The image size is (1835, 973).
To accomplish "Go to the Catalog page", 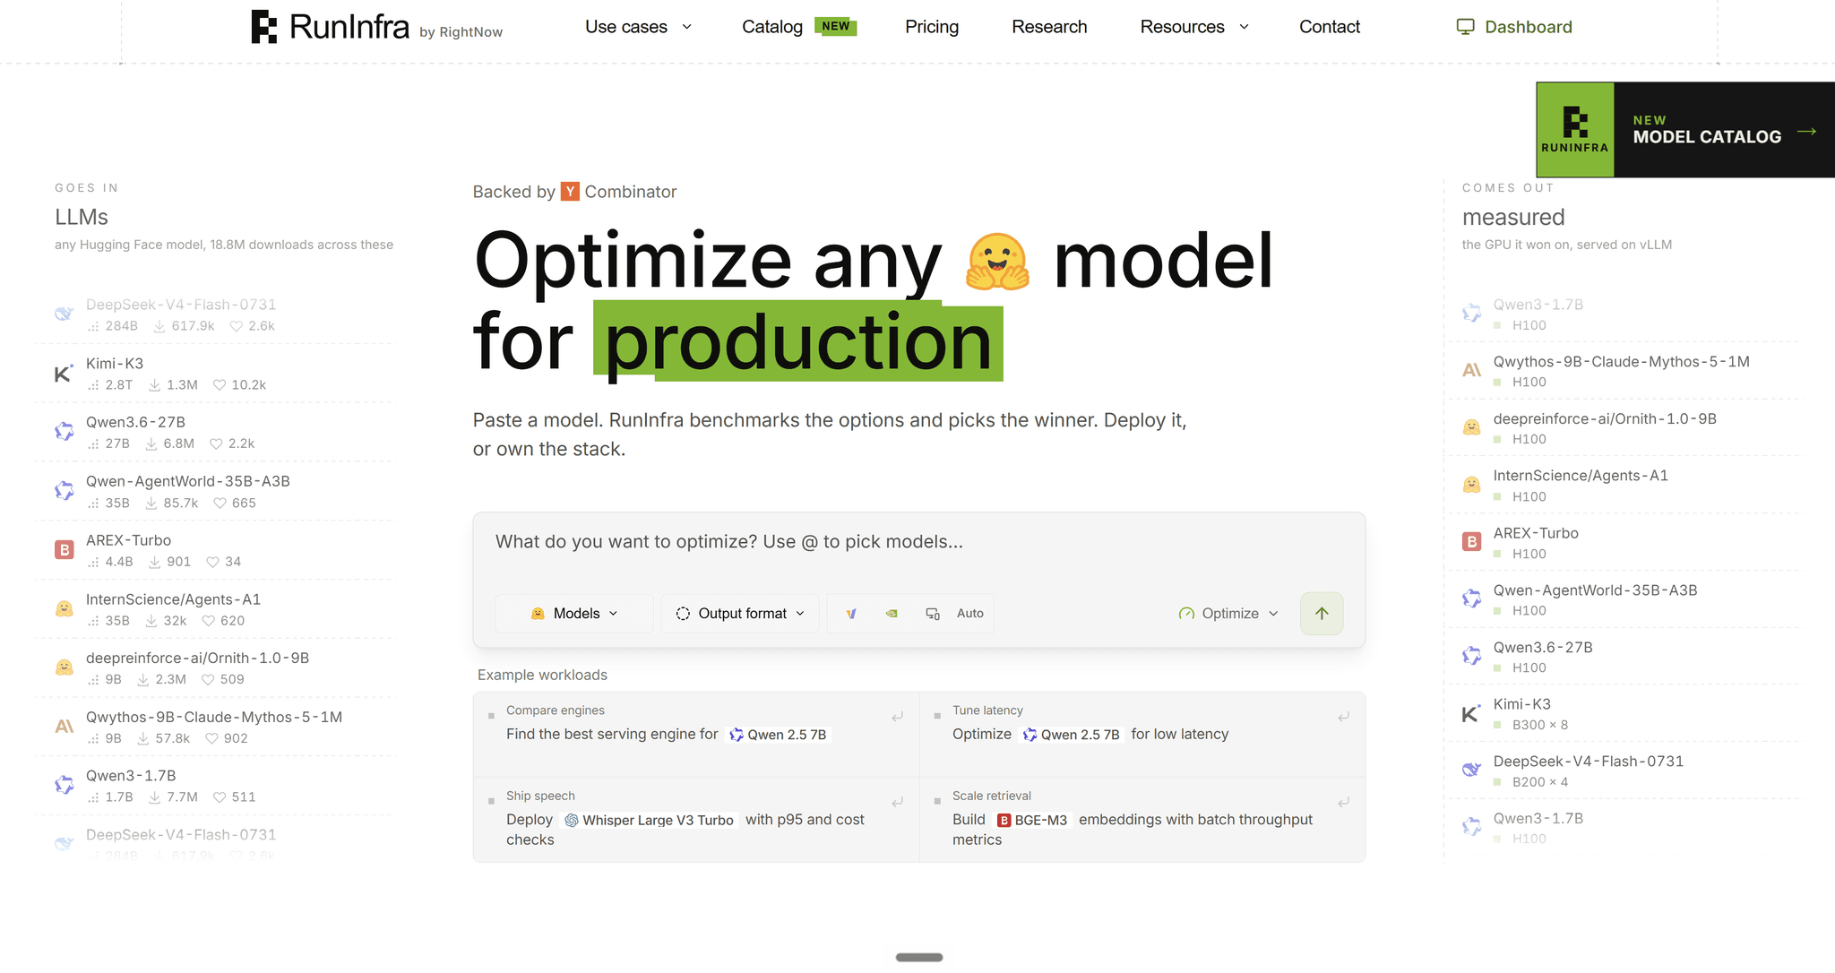I will tap(772, 27).
